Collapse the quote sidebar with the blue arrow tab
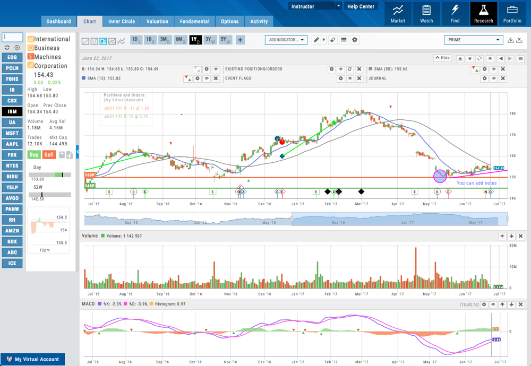 78,152
